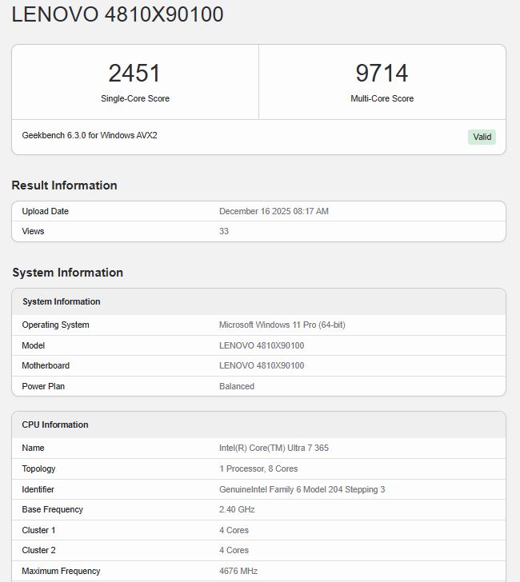
Task: Click the green Valid badge
Action: click(x=482, y=137)
